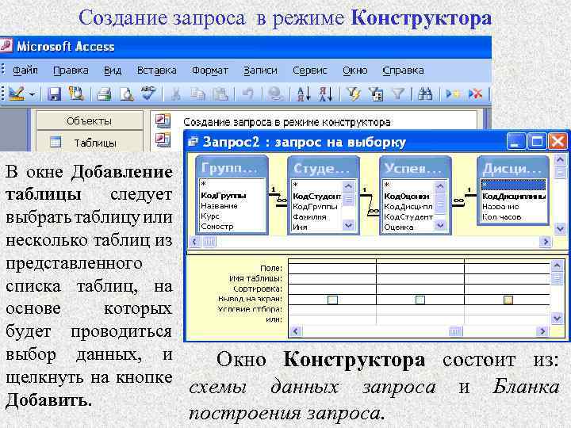Click the Paste clipboard icon
571x428 pixels.
point(220,94)
